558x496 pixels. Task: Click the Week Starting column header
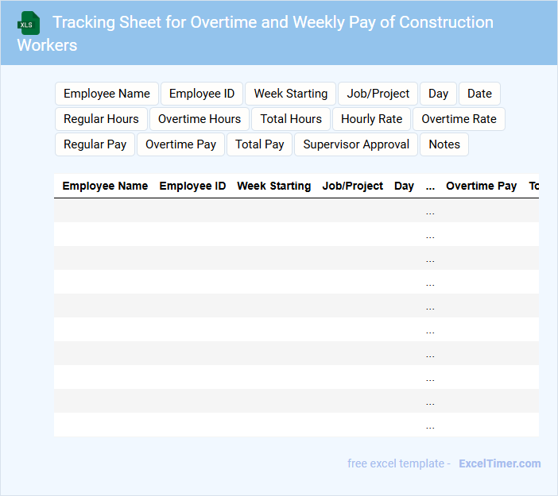click(273, 186)
